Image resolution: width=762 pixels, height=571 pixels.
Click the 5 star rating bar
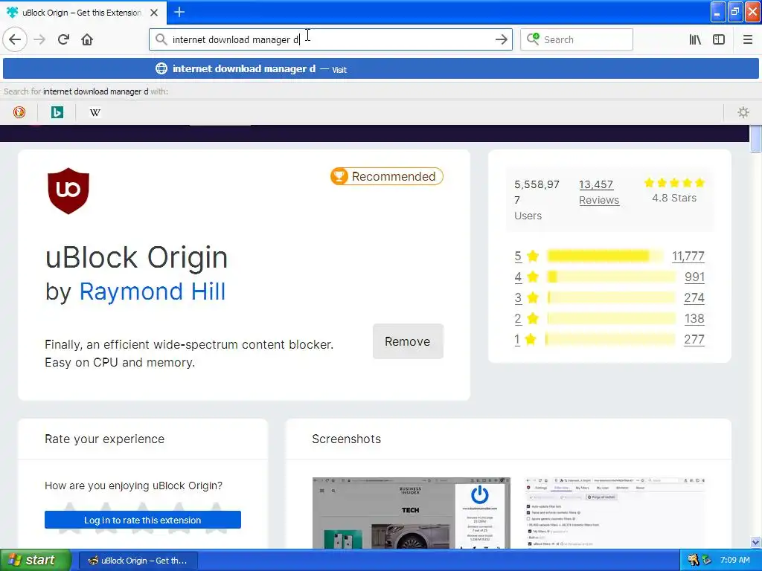coord(605,256)
